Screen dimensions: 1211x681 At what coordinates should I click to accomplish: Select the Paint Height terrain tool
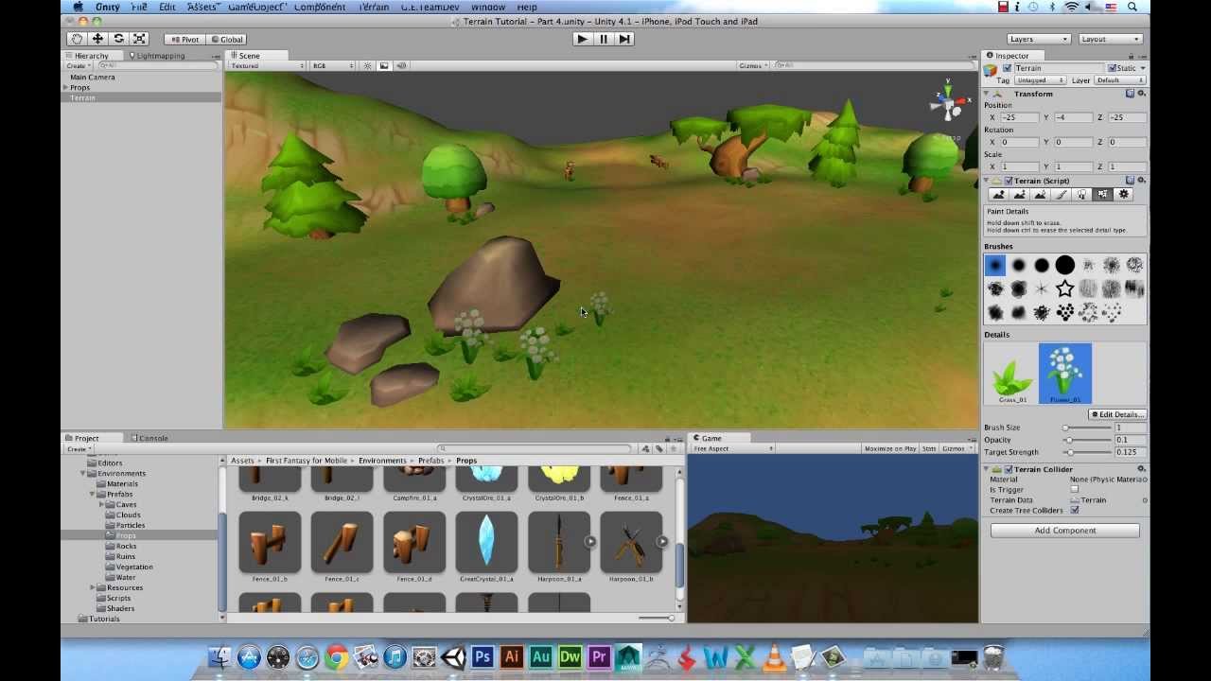tap(1019, 194)
